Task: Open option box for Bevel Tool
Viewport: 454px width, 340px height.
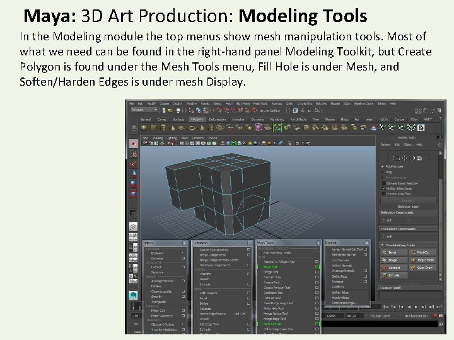Action: [x=317, y=267]
